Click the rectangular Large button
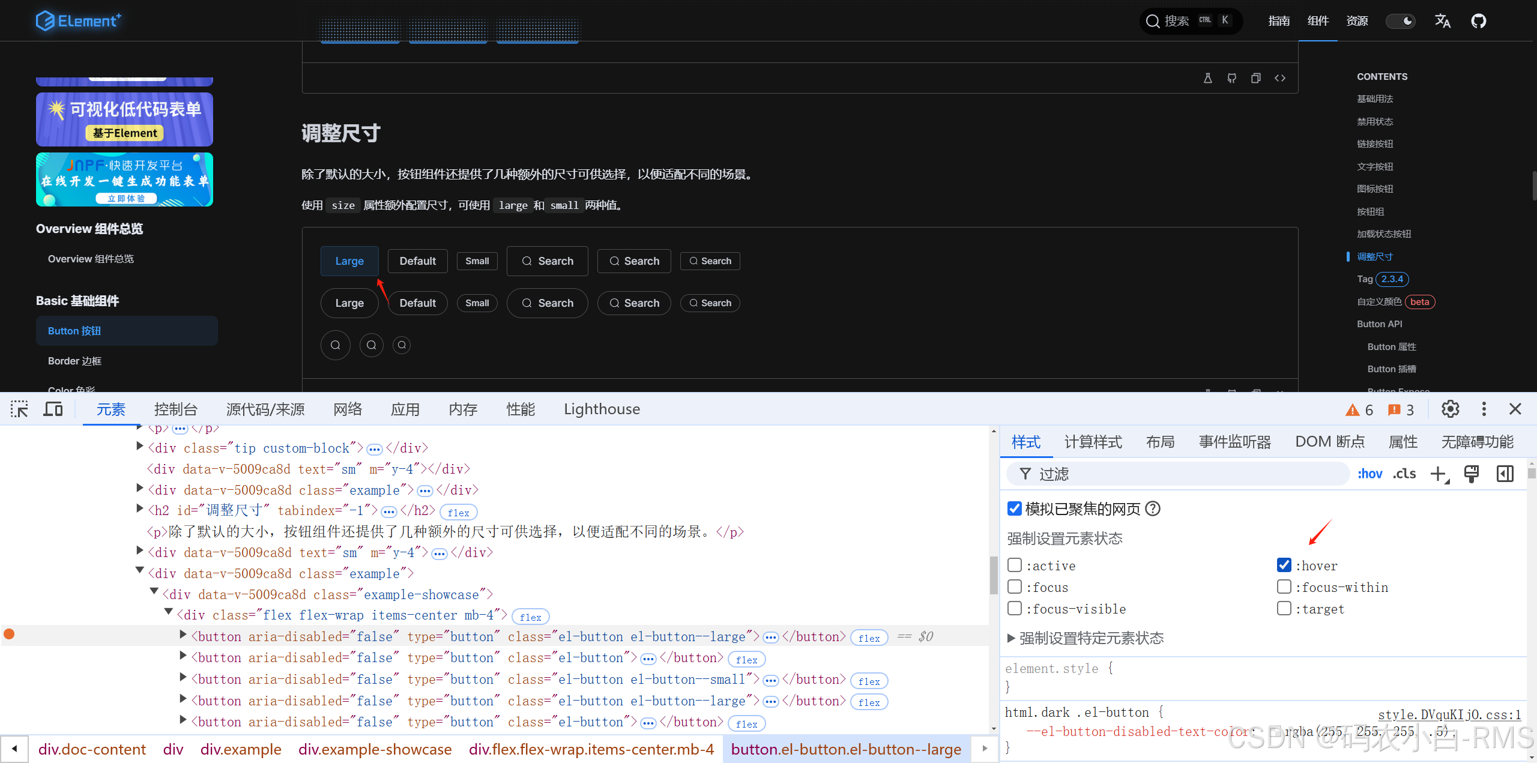1537x763 pixels. tap(349, 261)
